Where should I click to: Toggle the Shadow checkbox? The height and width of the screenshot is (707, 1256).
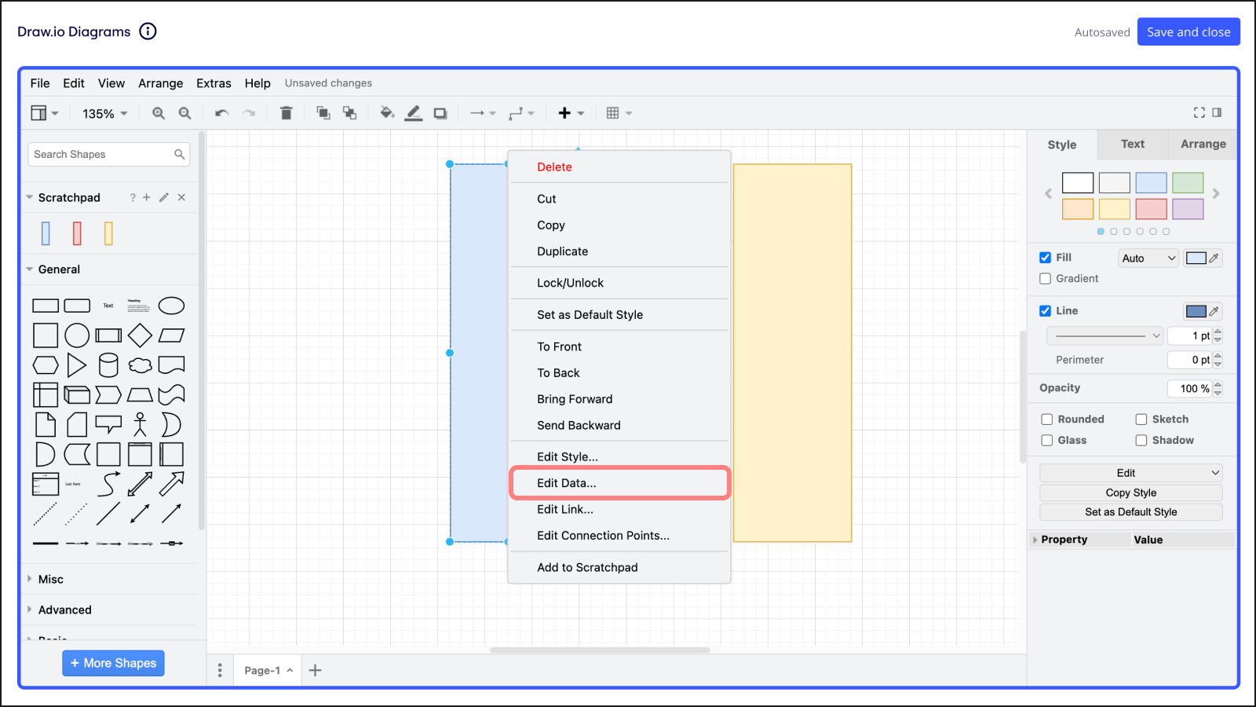[1141, 441]
